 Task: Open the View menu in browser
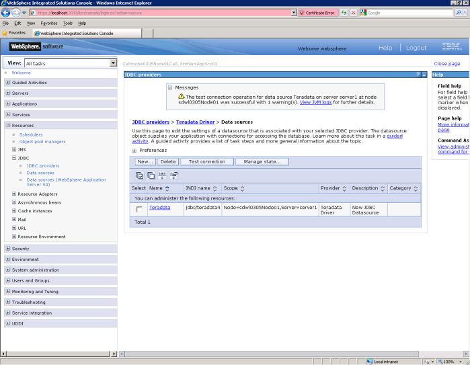pos(30,23)
